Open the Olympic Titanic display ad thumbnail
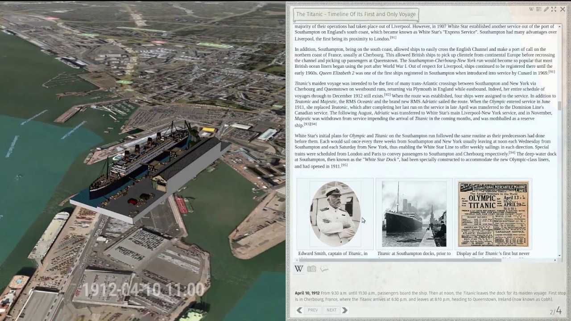This screenshot has height=321, width=571. tap(493, 214)
